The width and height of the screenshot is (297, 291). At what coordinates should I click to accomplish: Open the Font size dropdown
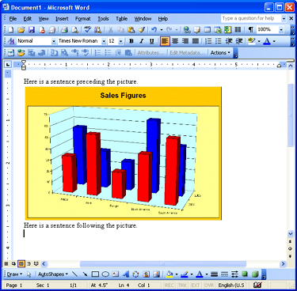click(x=120, y=41)
